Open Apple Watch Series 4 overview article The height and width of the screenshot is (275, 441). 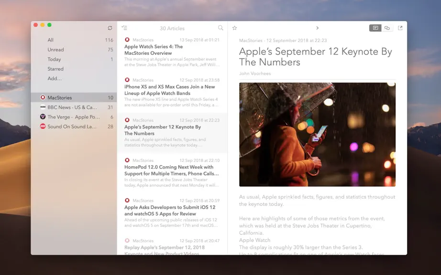(172, 53)
